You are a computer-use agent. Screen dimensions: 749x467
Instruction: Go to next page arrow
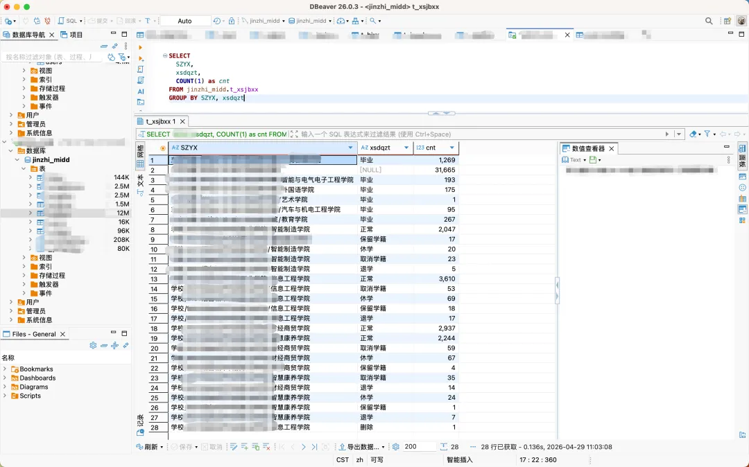pos(304,447)
